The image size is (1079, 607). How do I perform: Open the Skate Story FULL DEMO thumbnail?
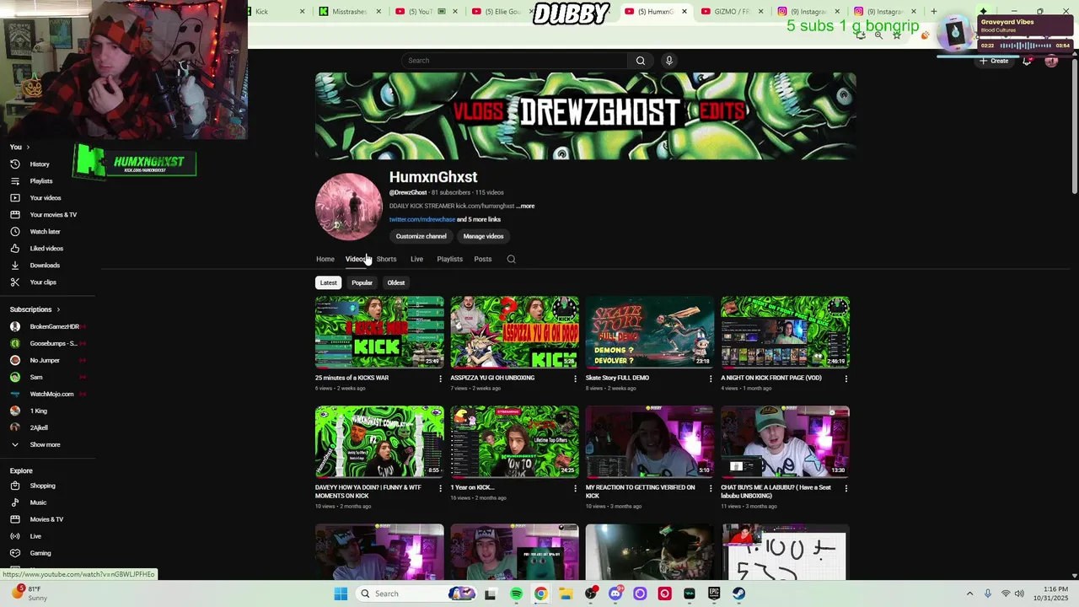point(650,332)
